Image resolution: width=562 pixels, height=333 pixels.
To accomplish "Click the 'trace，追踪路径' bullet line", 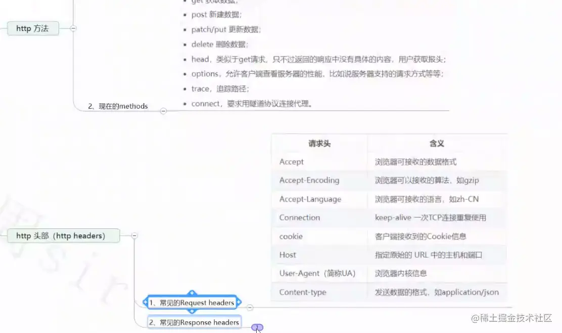I will coord(220,88).
